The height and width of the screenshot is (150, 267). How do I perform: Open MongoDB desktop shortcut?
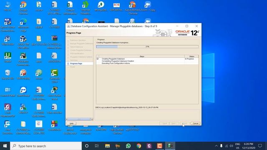(x=101, y=7)
